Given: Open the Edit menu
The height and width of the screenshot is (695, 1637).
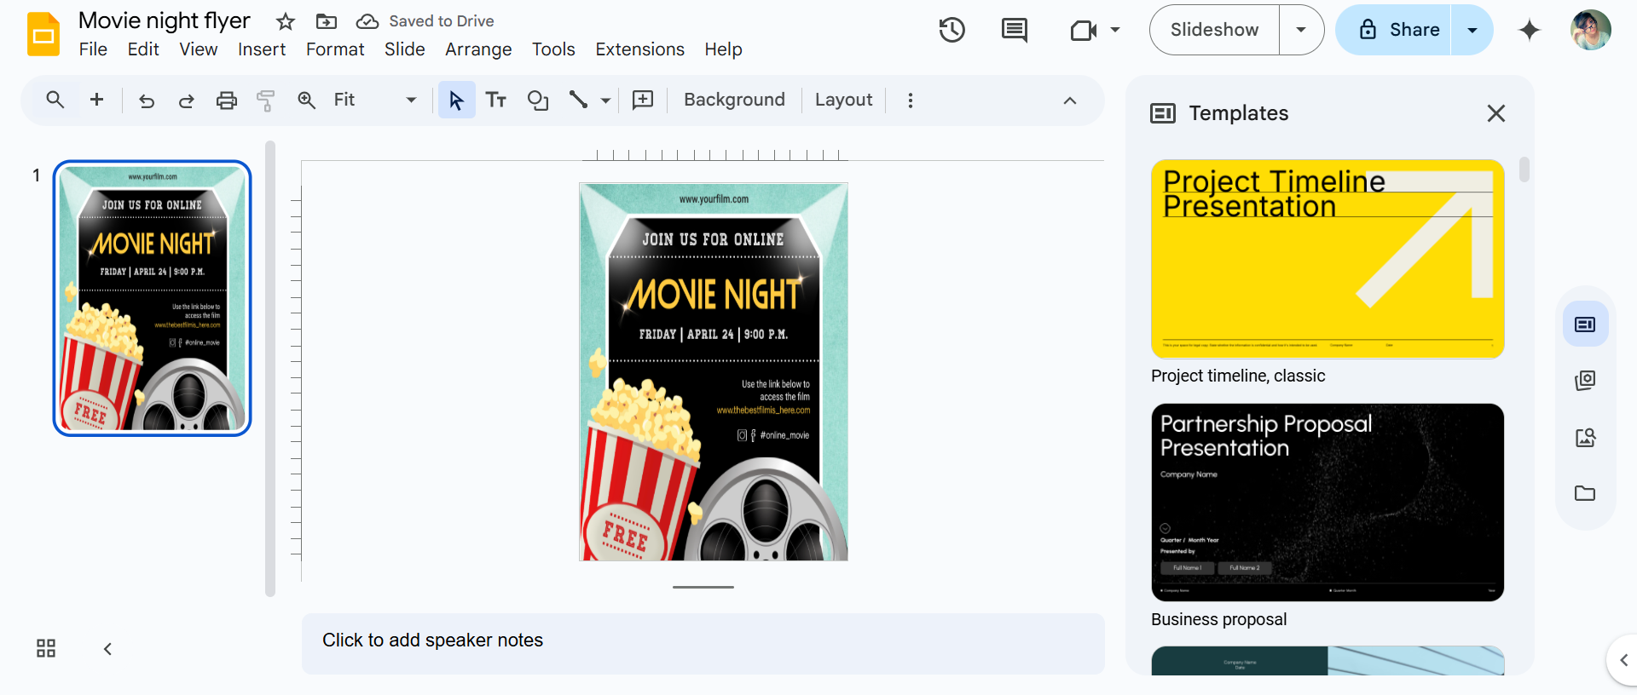Looking at the screenshot, I should [143, 49].
